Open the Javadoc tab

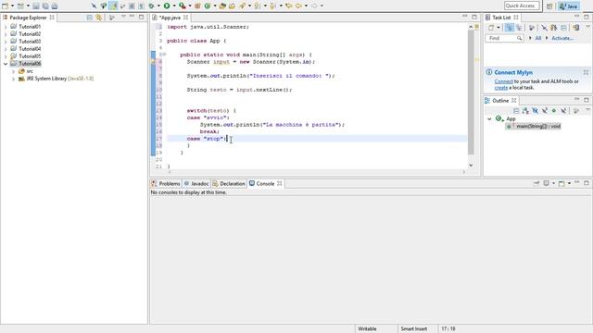coord(196,183)
